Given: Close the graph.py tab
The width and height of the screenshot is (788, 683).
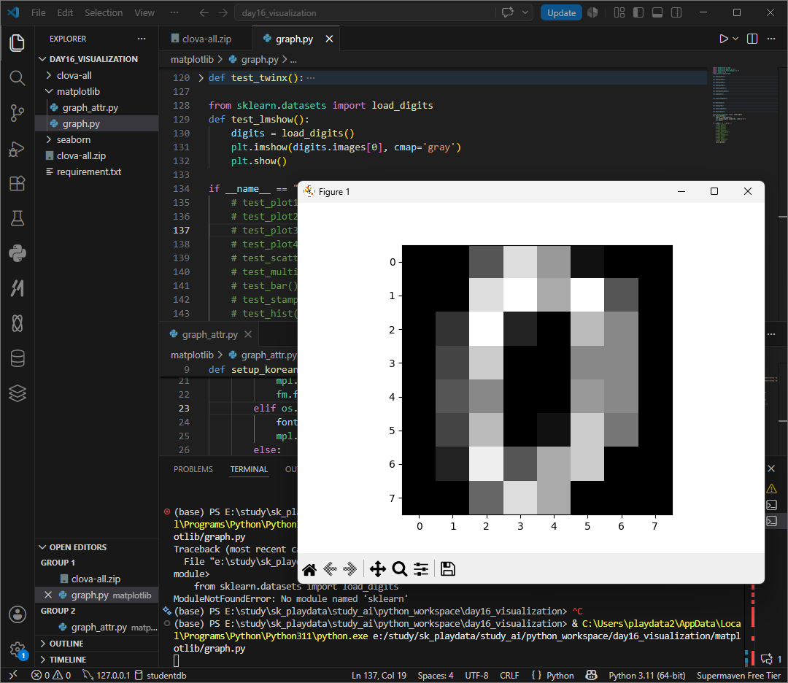Looking at the screenshot, I should click(329, 39).
